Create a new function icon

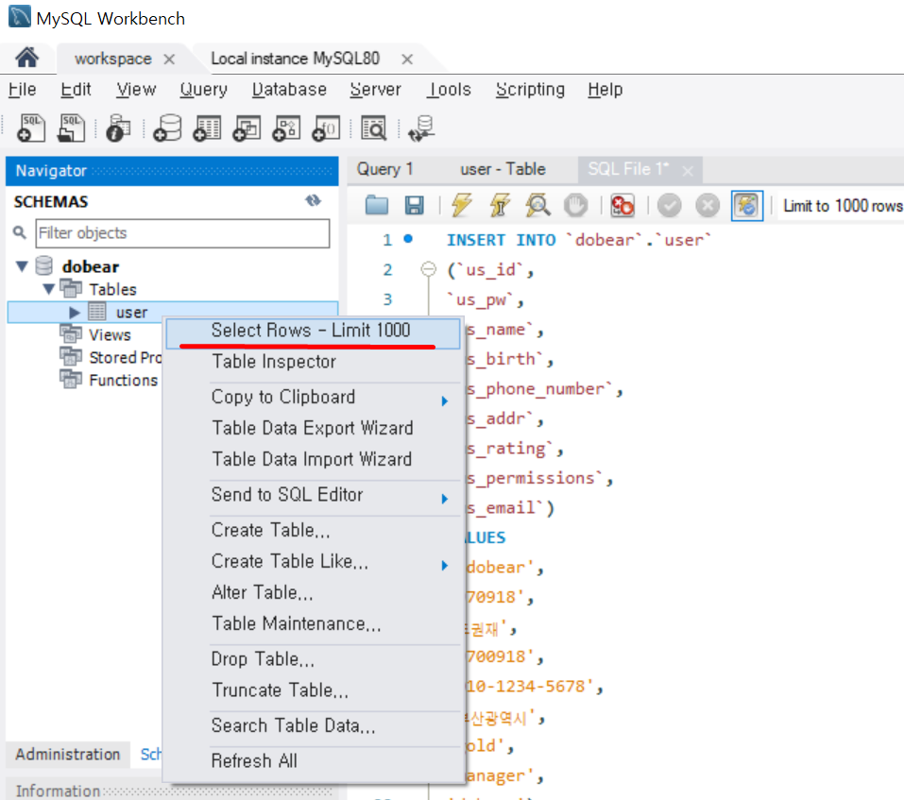coord(326,128)
